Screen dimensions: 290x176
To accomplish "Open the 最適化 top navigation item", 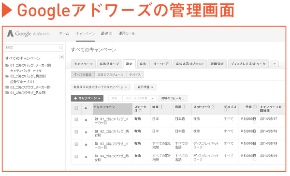I will (106, 34).
